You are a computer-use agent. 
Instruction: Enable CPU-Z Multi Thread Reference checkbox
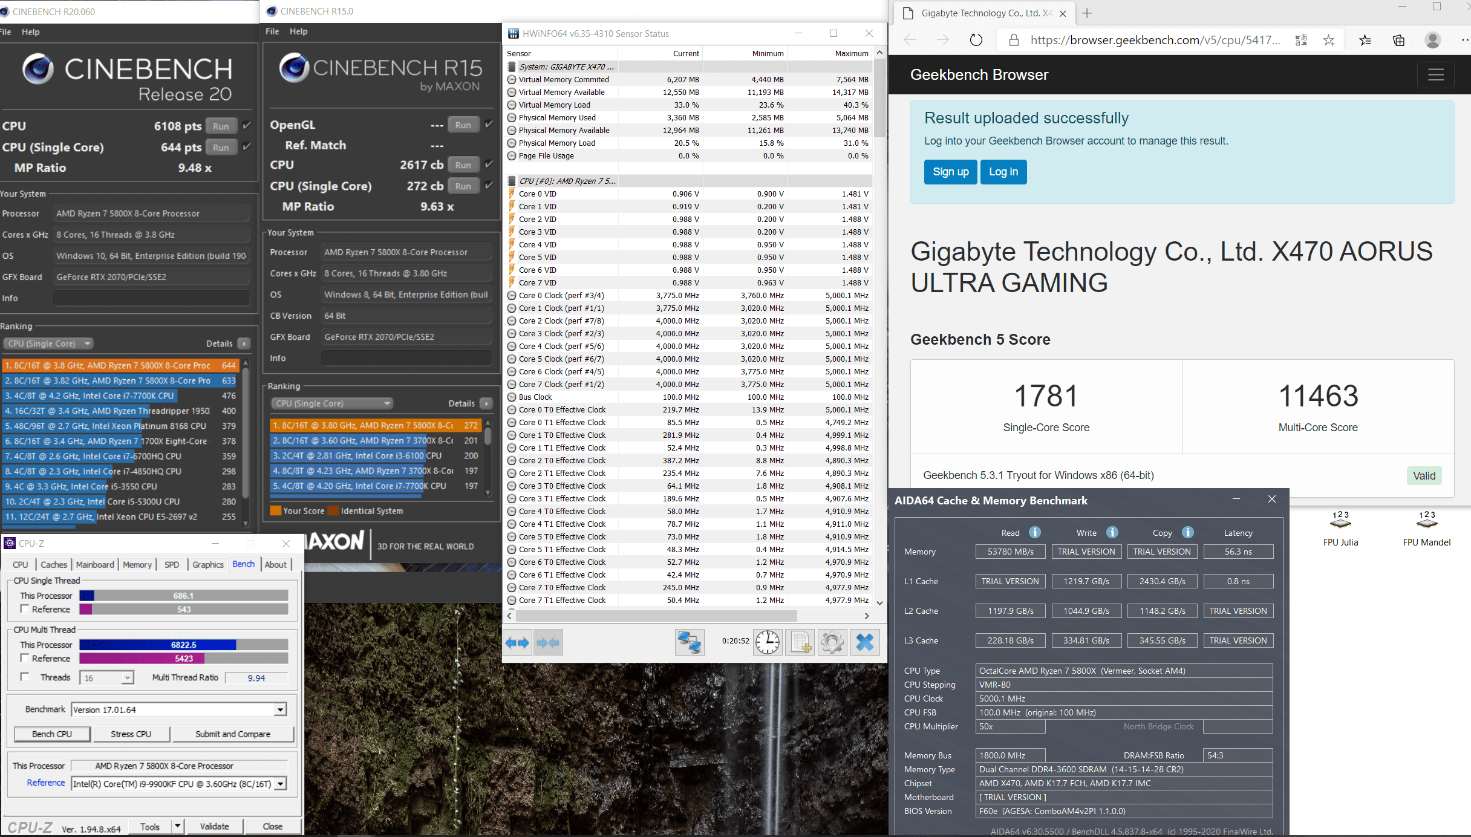(x=25, y=658)
